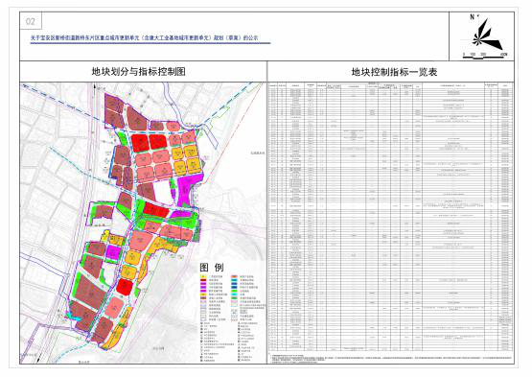Screen dimensions: 532x377
Task: Select the 地块划分与指标控制图 heading
Action: [x=138, y=71]
